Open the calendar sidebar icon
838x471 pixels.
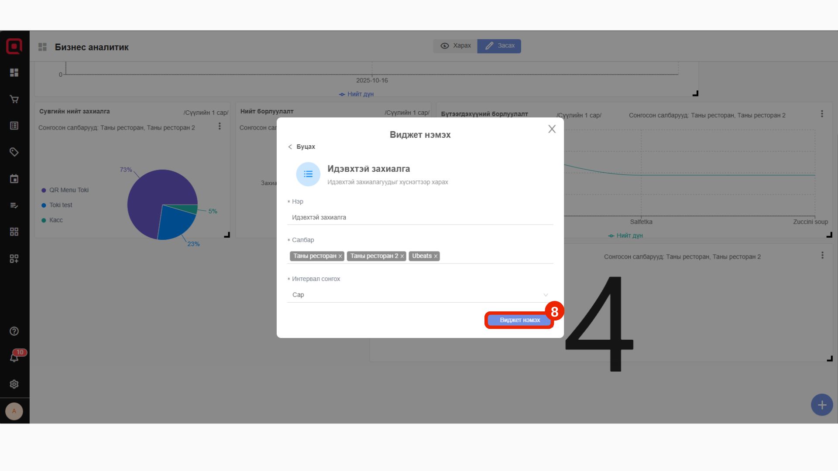coord(14,179)
